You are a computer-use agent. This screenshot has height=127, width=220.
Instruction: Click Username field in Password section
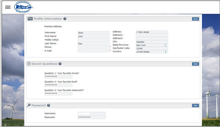pos(92,113)
